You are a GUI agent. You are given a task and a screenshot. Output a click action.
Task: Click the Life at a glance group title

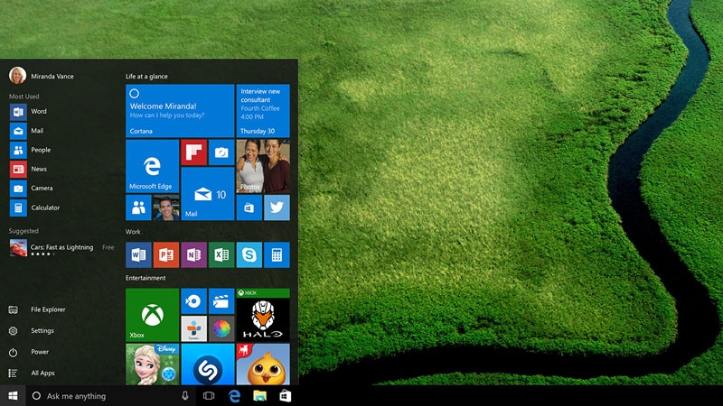pyautogui.click(x=146, y=77)
